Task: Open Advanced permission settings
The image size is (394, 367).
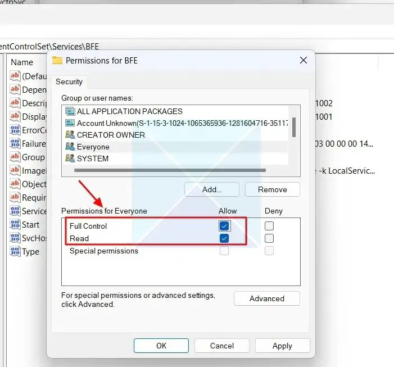Action: (267, 298)
